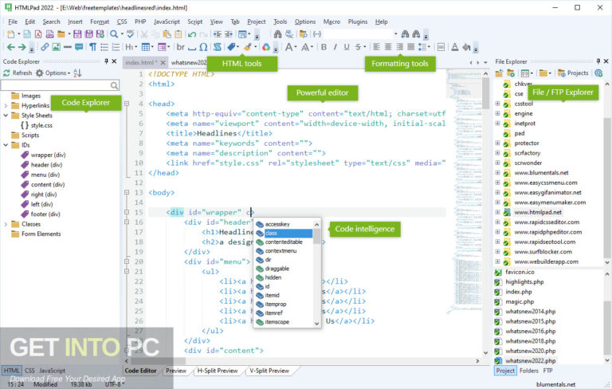612x389 pixels.
Task: Click the Projects button in File Explorer
Action: coord(573,73)
